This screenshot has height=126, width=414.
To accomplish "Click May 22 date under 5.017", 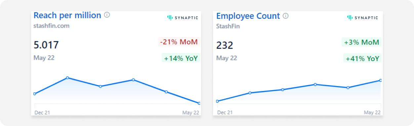I will tap(44, 58).
